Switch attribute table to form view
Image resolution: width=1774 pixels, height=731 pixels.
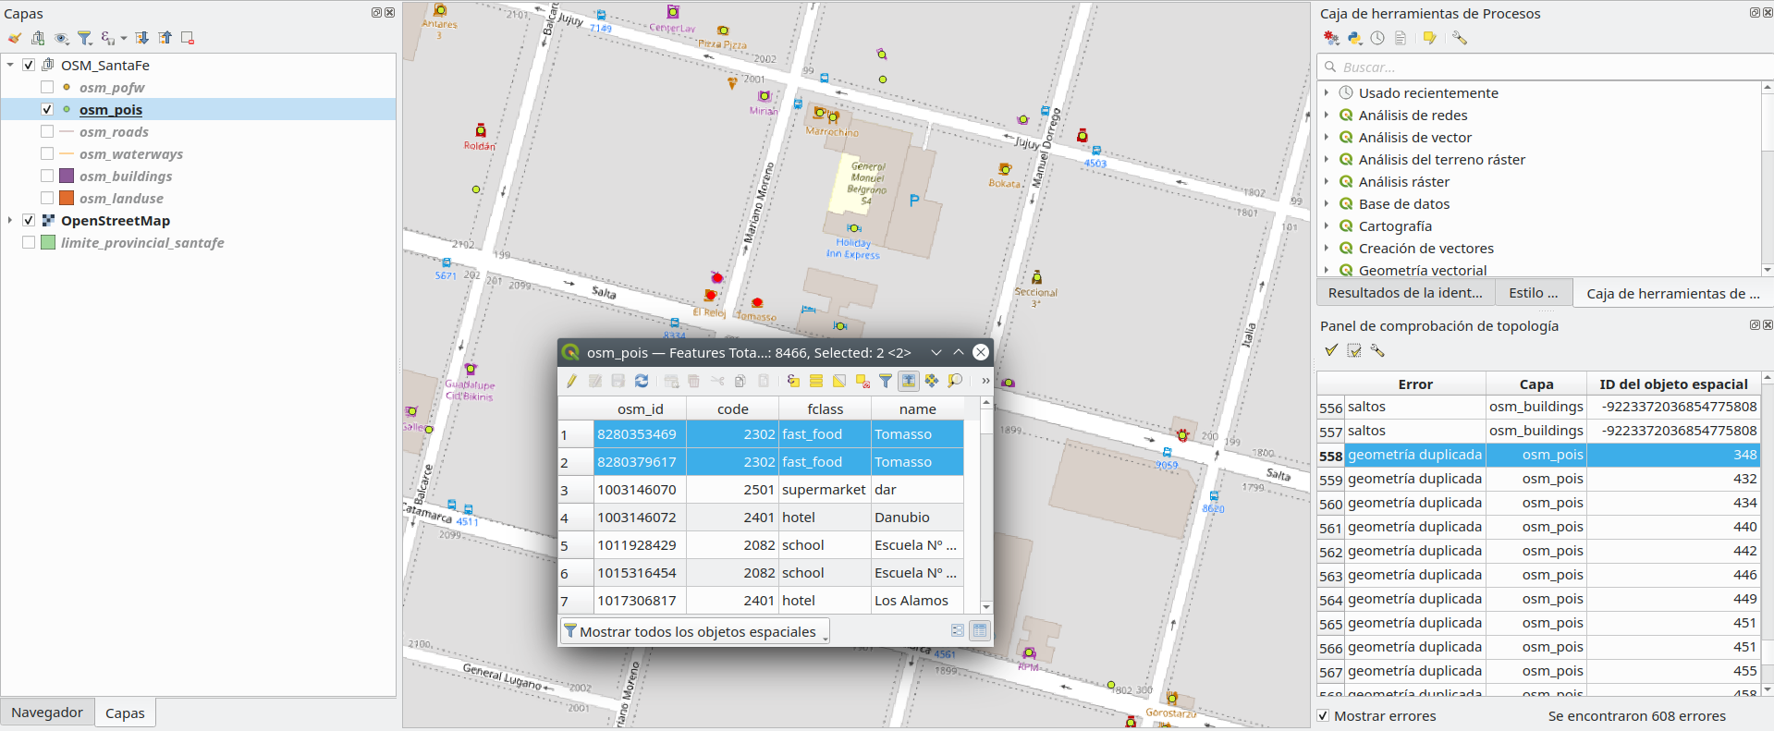tap(958, 630)
